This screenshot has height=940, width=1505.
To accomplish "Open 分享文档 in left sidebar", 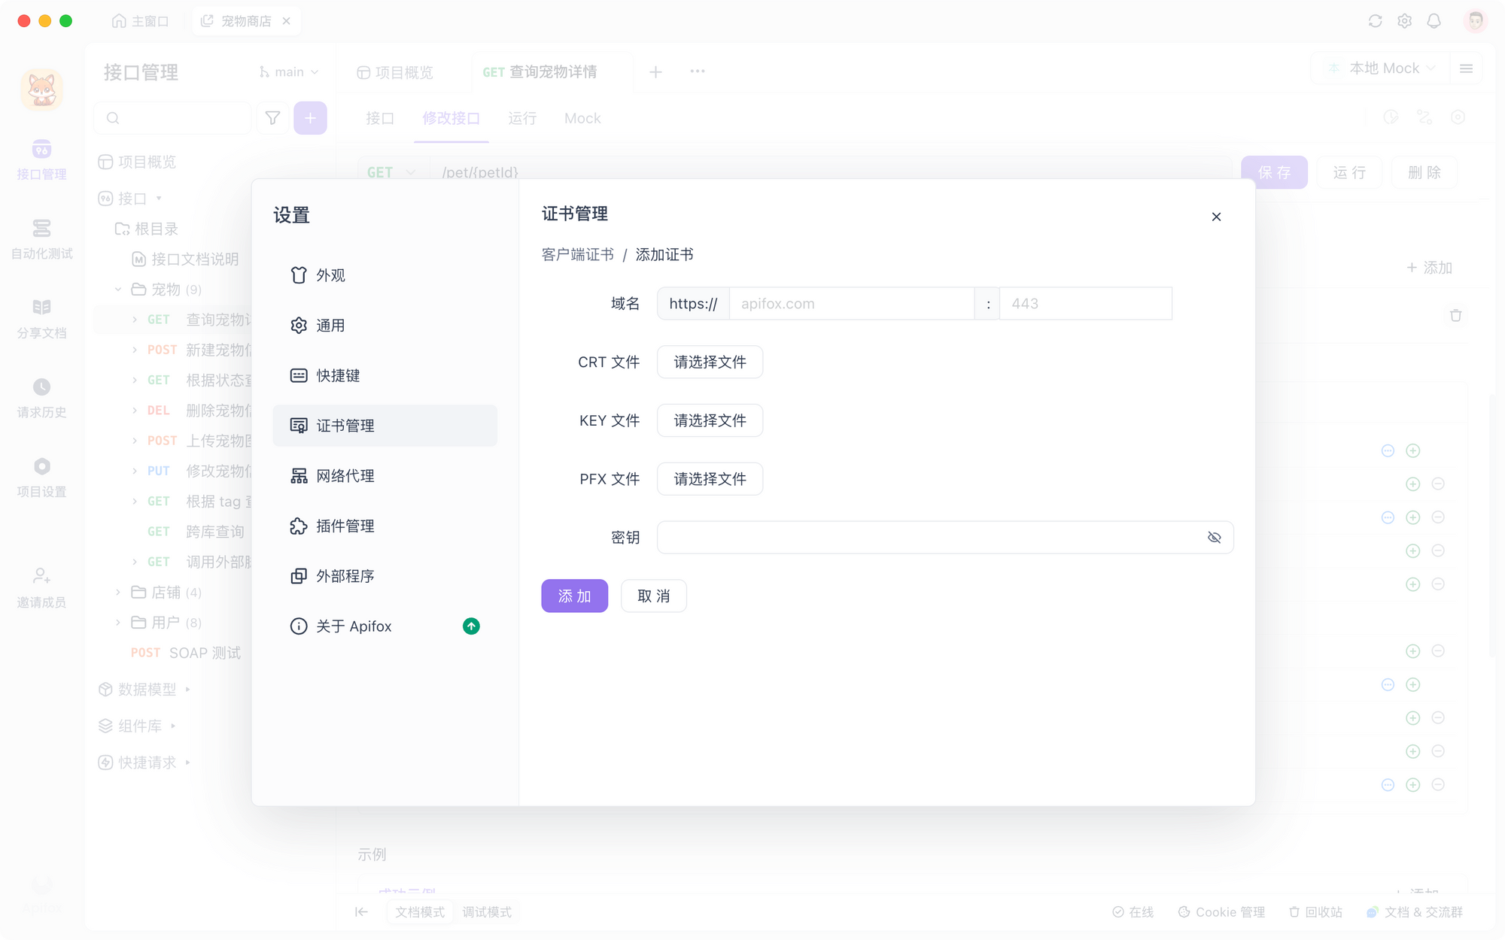I will click(x=41, y=319).
